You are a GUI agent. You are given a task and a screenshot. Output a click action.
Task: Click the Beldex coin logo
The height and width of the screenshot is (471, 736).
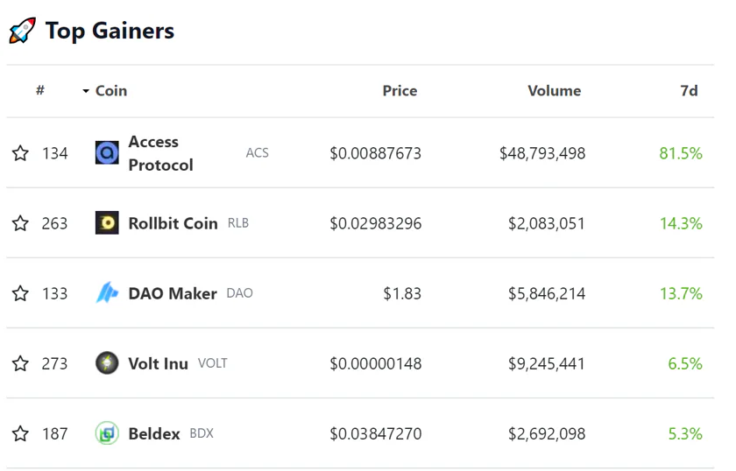click(107, 433)
